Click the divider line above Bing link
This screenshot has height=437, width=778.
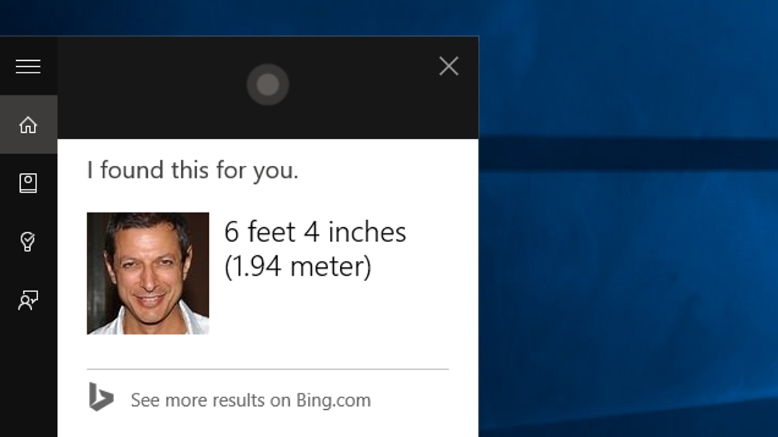tap(268, 369)
